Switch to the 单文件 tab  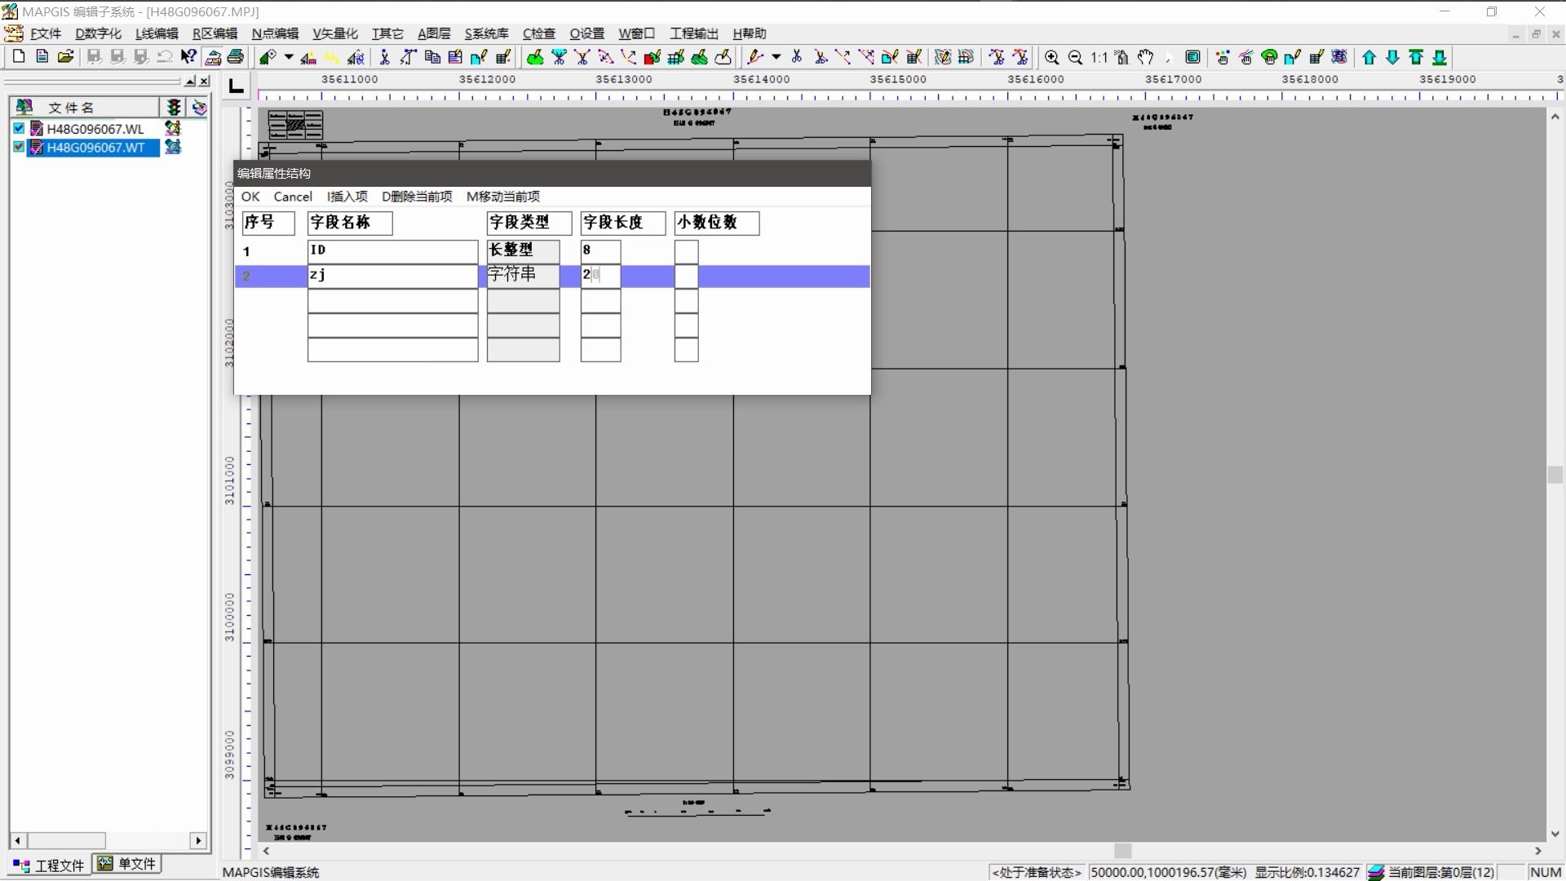click(128, 864)
